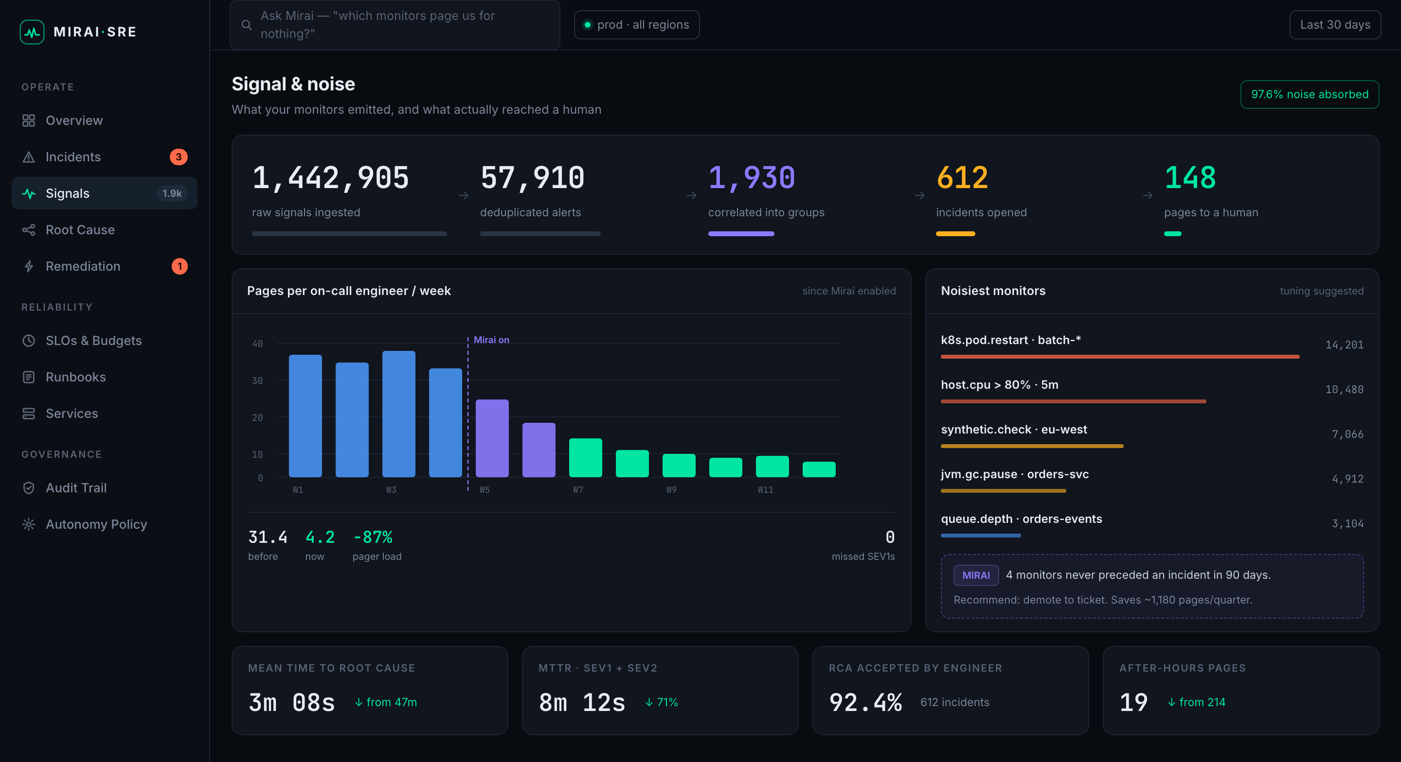
Task: Click the 97.6% noise absorbed badge
Action: click(1310, 95)
